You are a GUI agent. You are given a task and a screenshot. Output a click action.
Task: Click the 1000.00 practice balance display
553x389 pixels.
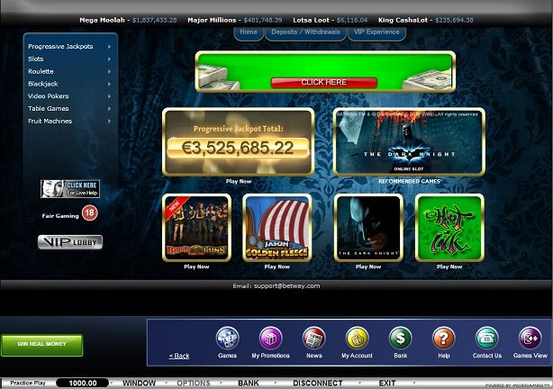click(83, 383)
